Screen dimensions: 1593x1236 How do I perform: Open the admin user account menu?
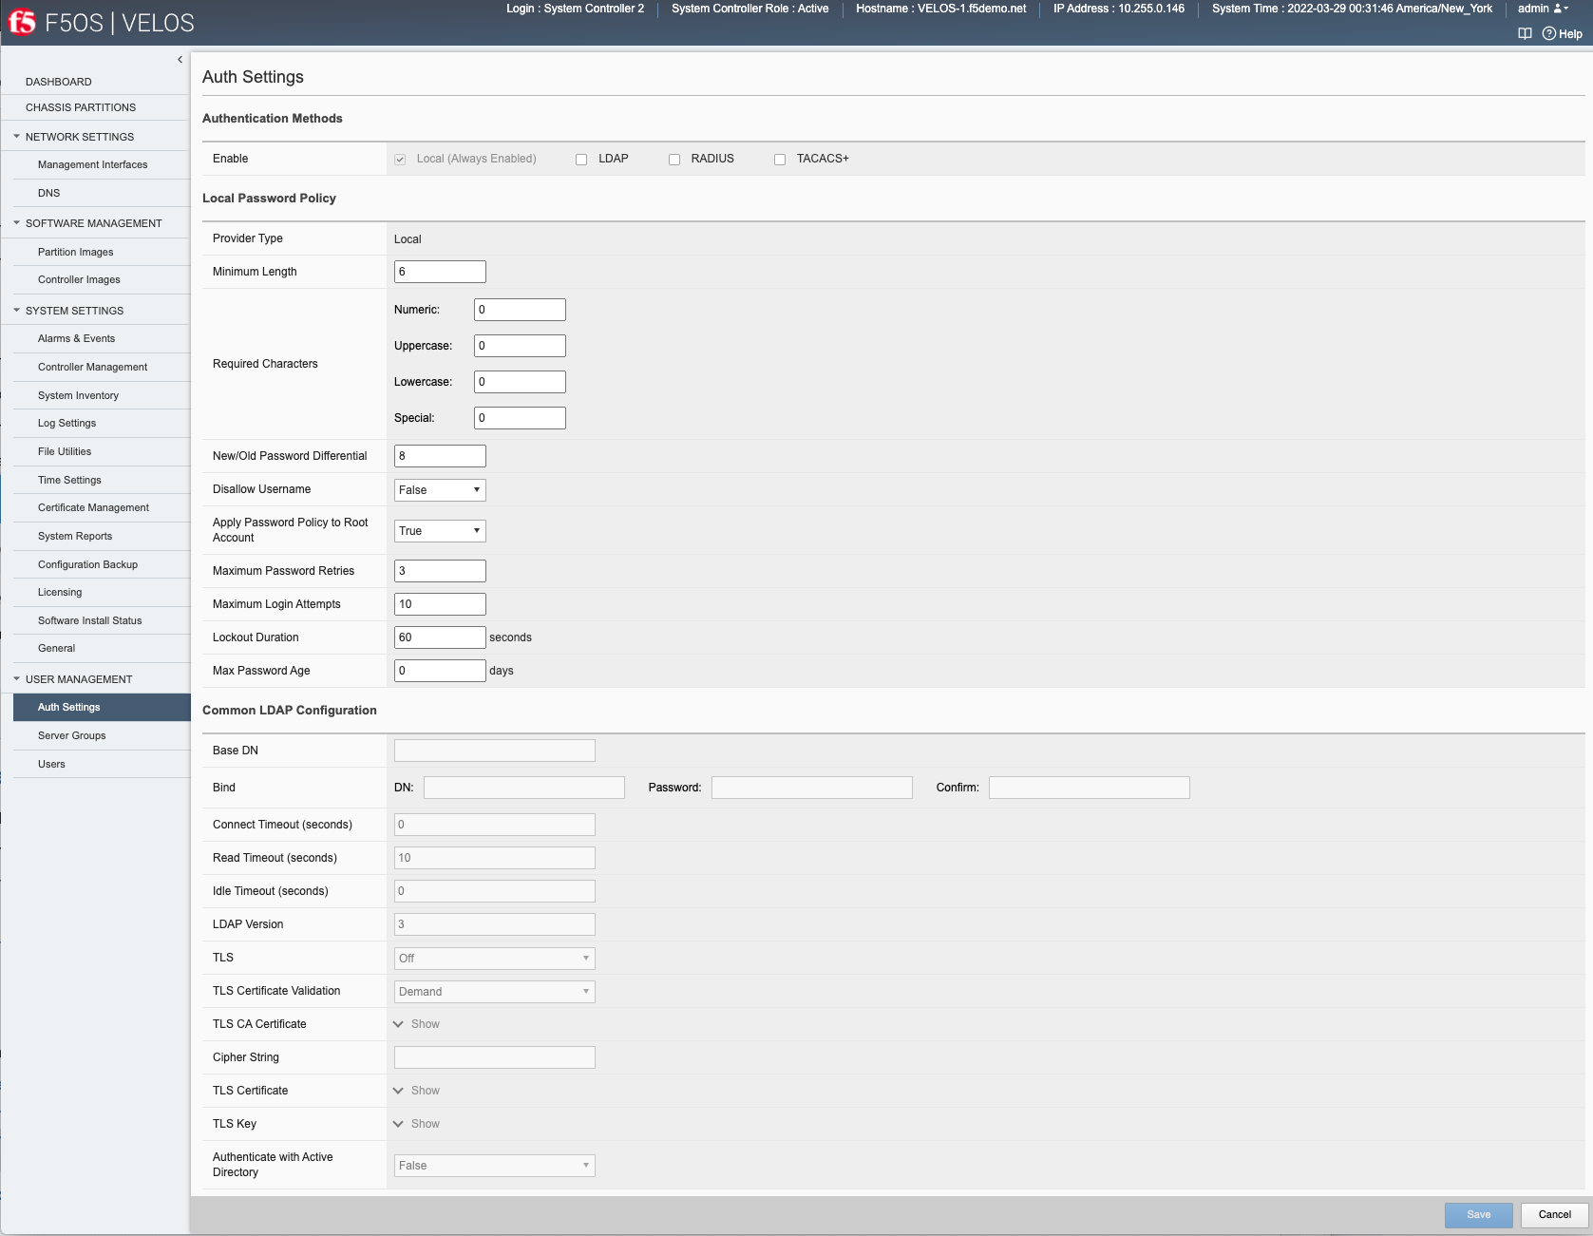coord(1538,9)
